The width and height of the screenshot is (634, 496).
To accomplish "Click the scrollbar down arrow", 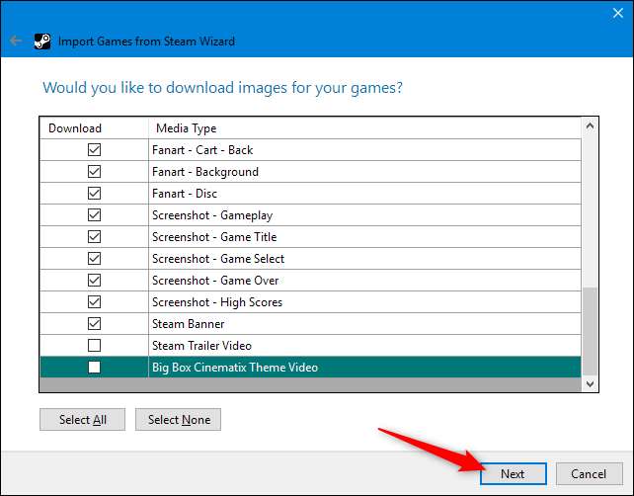I will [x=590, y=384].
